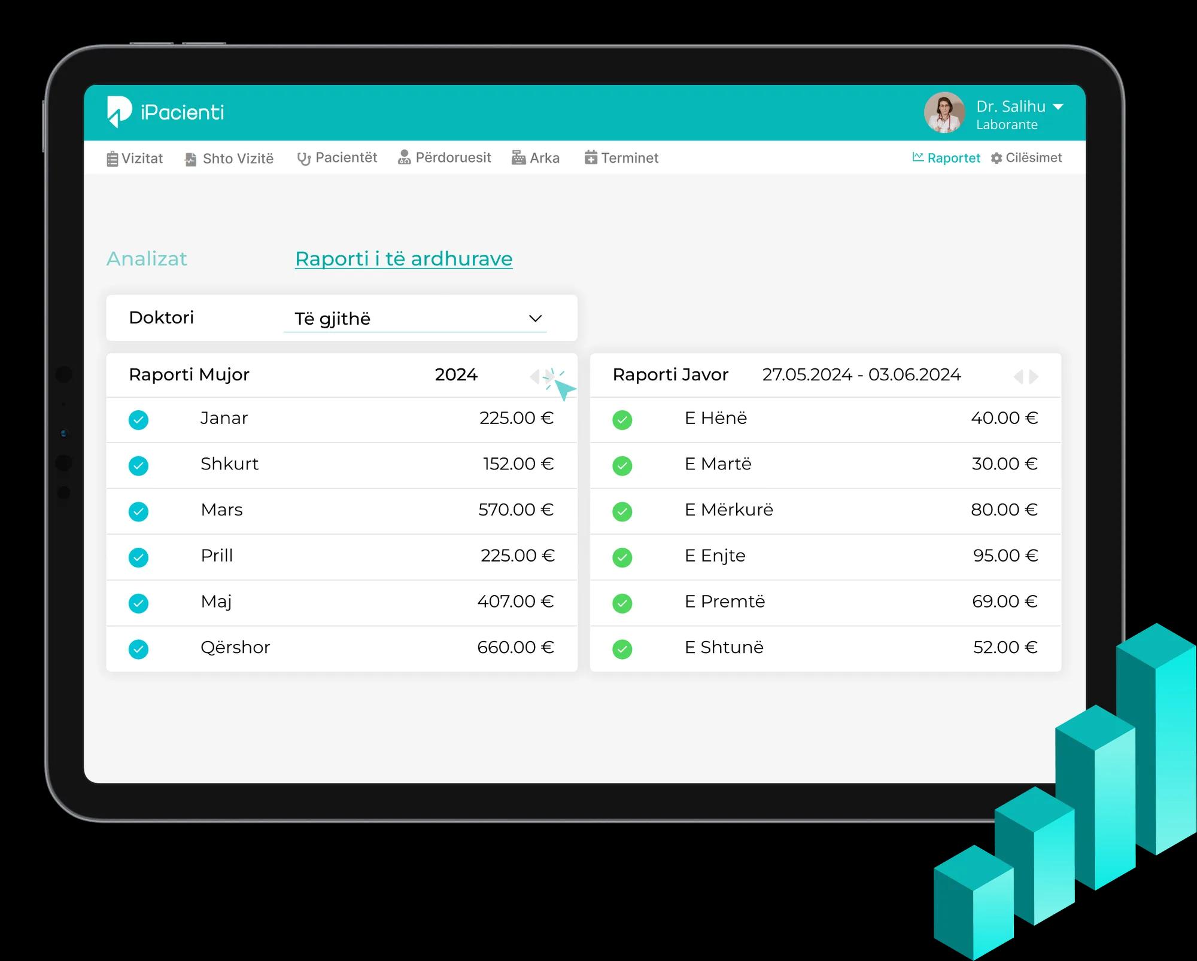Go to next week in Raporti Javor
The width and height of the screenshot is (1197, 961).
point(1034,377)
